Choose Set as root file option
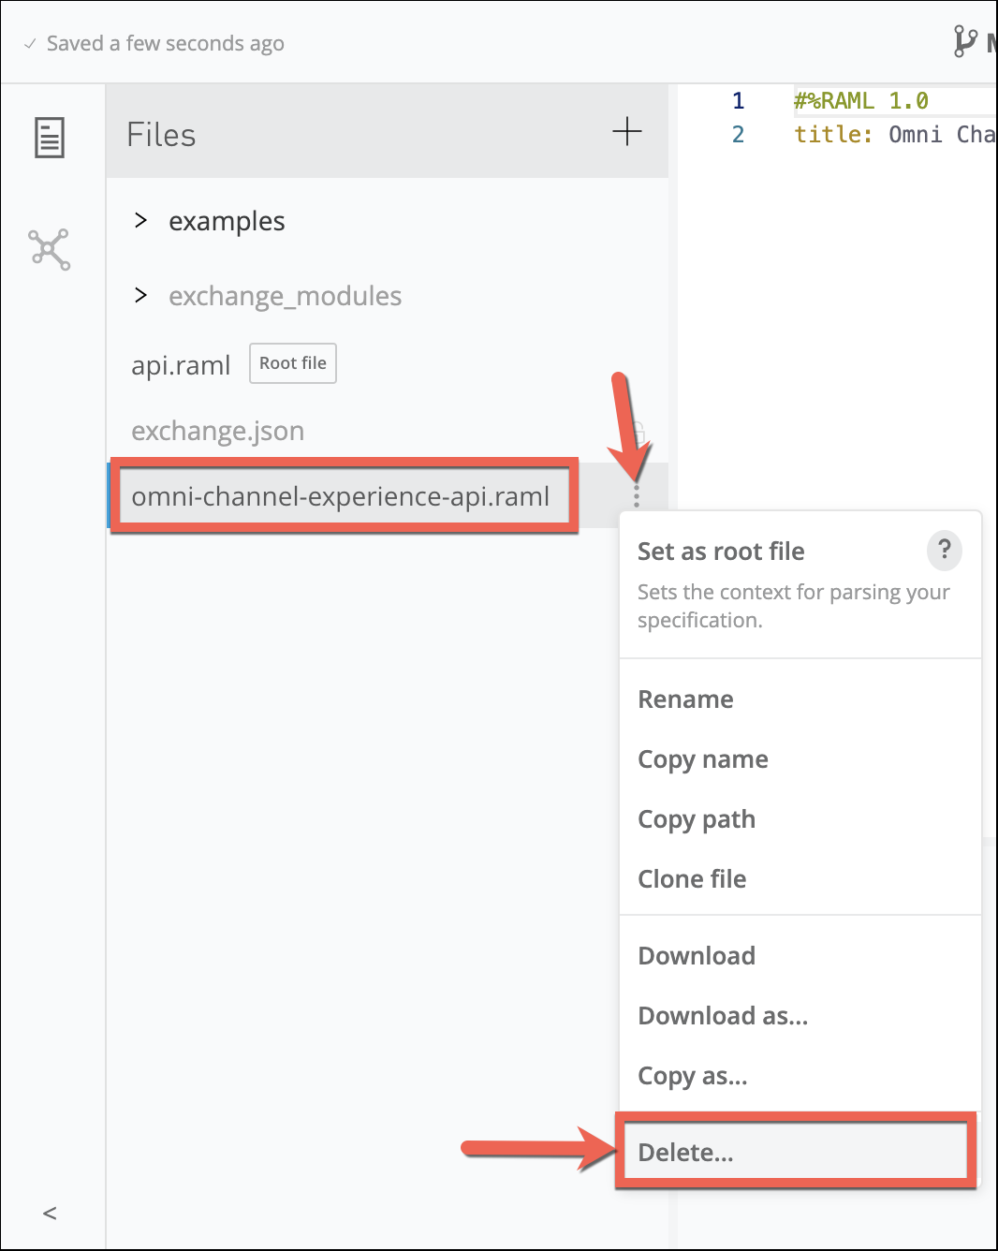This screenshot has width=998, height=1251. [721, 552]
